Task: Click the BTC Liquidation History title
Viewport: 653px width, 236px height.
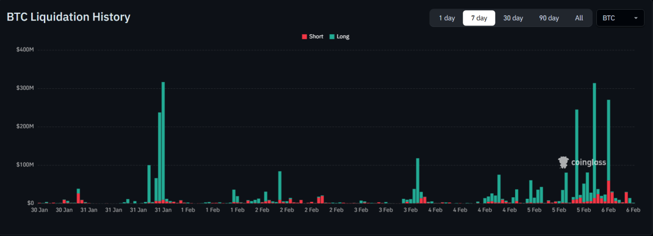Action: click(68, 17)
